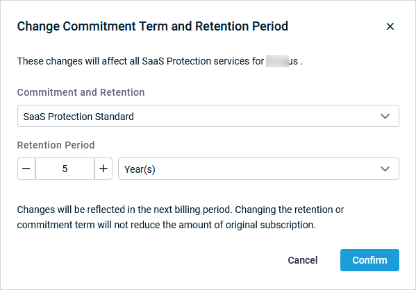The height and width of the screenshot is (290, 416).
Task: Increase retention period with the plus icon
Action: tap(103, 169)
